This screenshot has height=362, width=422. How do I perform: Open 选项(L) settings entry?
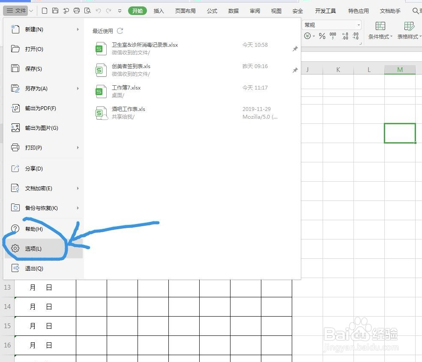pos(44,248)
